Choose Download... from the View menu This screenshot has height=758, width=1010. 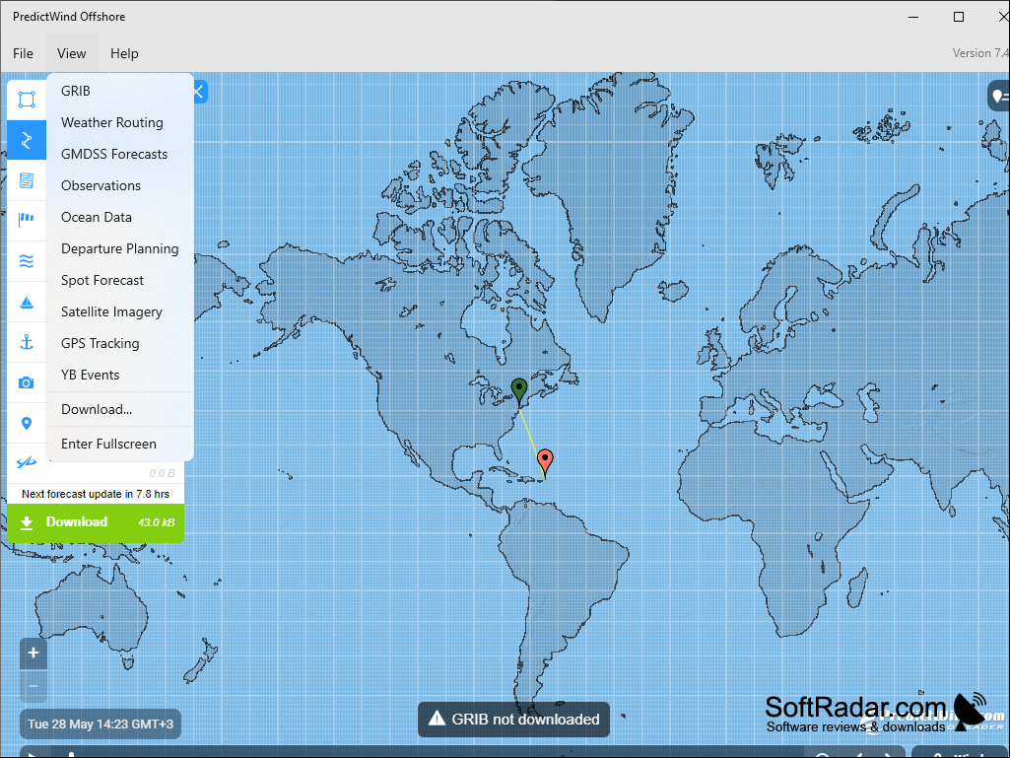(120, 409)
